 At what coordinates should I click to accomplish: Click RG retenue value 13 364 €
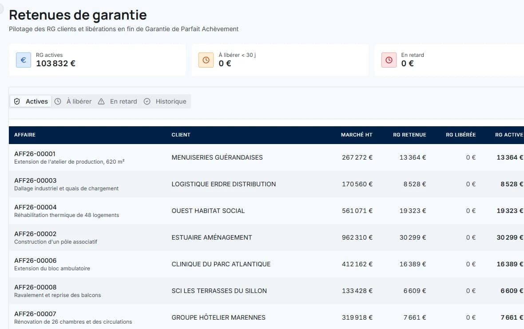[x=413, y=158]
